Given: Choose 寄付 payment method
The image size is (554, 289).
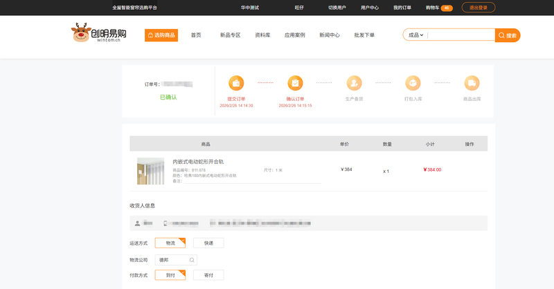Looking at the screenshot, I should [208, 275].
